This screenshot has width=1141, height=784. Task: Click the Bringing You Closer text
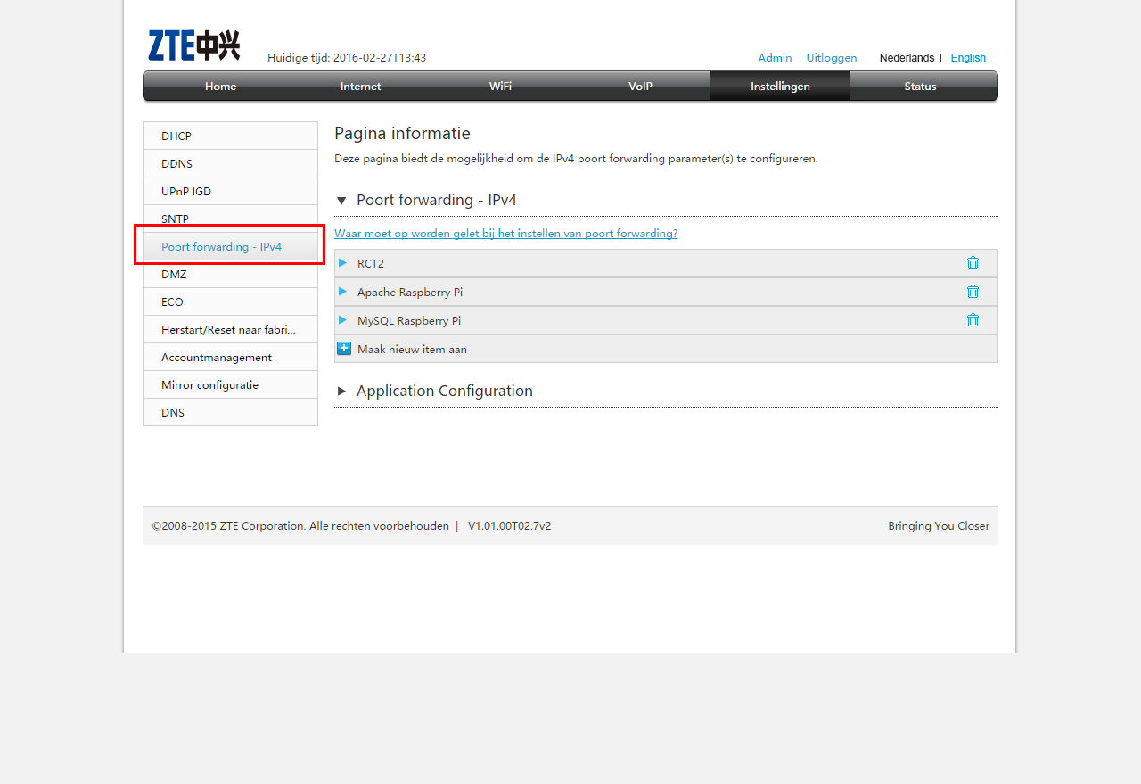[939, 525]
